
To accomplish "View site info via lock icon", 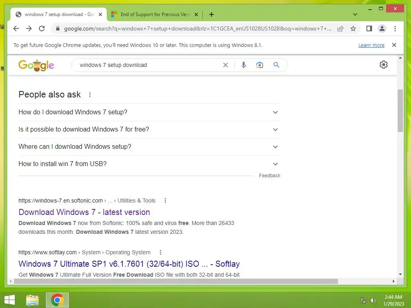I will click(58, 28).
